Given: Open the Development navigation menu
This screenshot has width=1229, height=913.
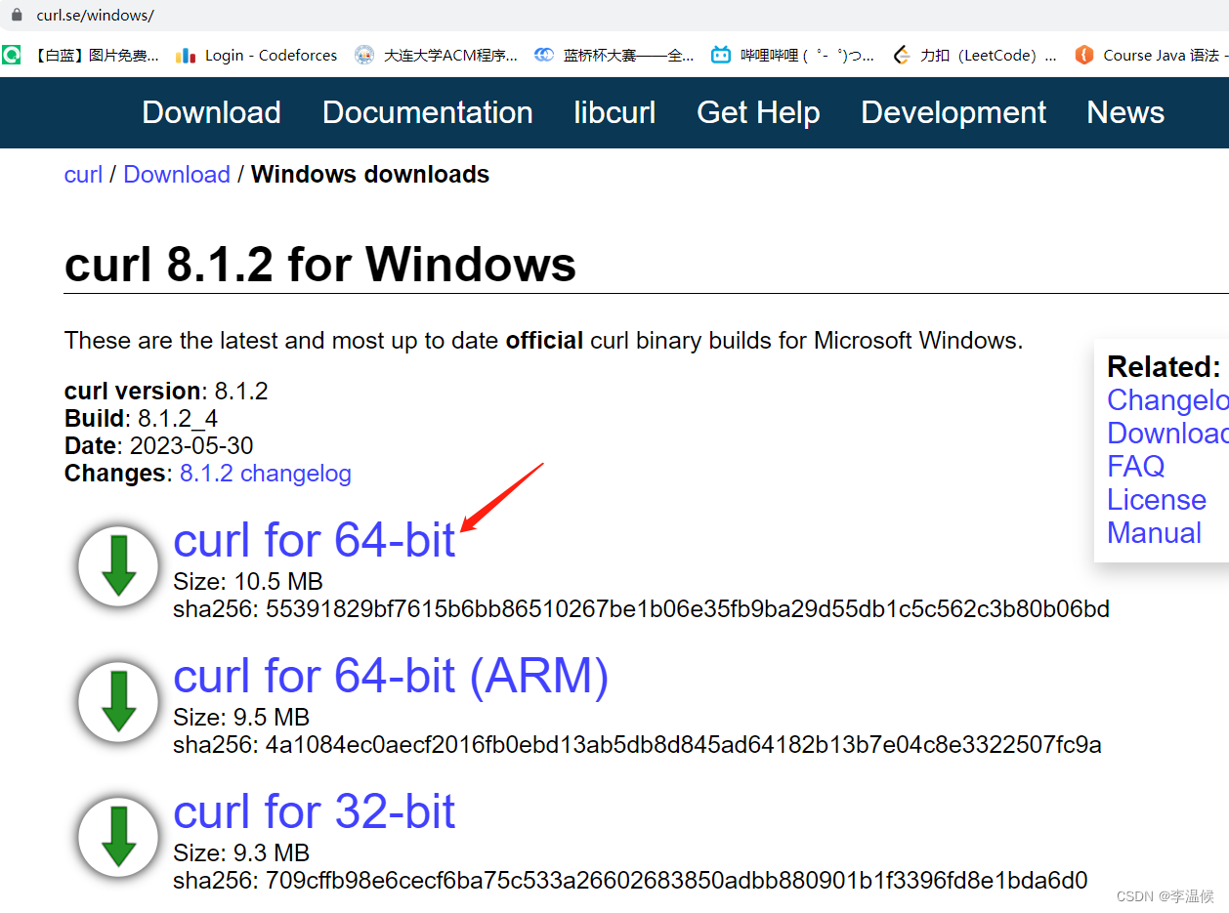Looking at the screenshot, I should pyautogui.click(x=954, y=112).
